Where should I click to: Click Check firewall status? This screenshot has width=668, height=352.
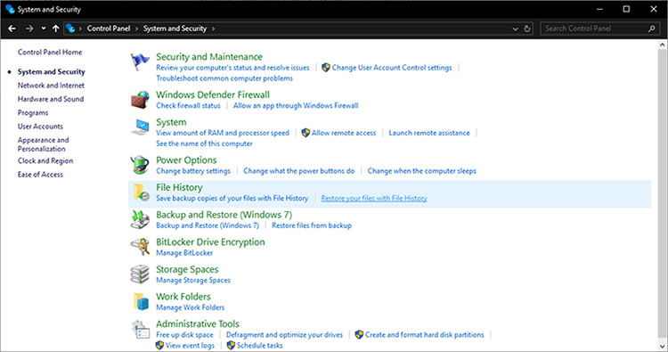(x=188, y=106)
